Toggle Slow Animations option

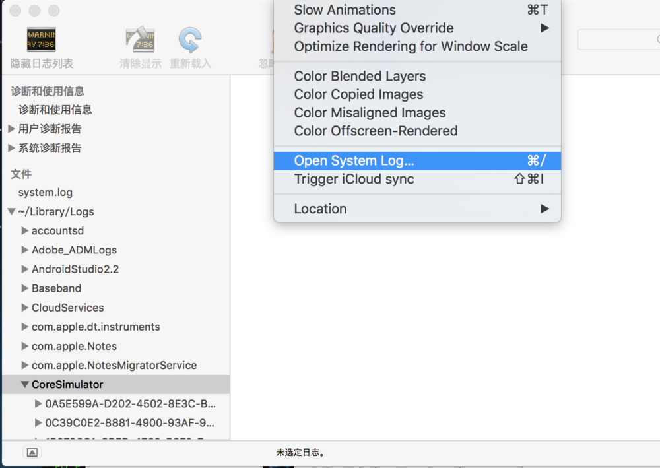[x=417, y=10]
